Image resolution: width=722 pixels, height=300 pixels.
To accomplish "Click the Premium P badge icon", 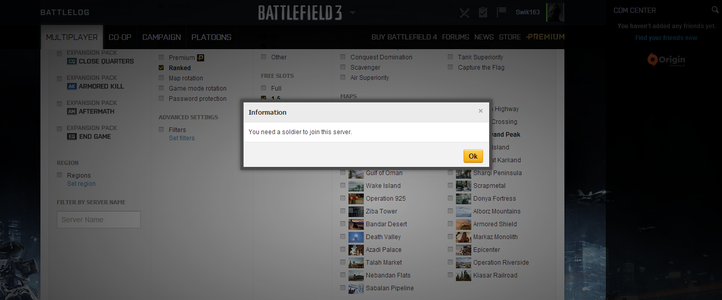I will pos(201,58).
